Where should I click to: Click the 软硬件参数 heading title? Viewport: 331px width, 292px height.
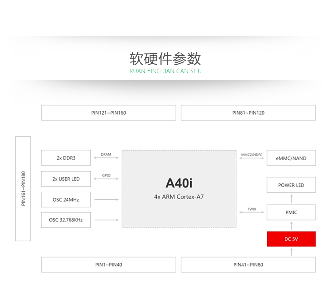click(165, 59)
